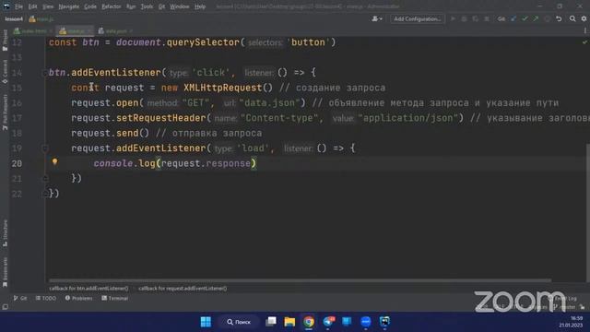This screenshot has width=590, height=332.
Task: Open the Terminal tool window tab
Action: point(114,298)
